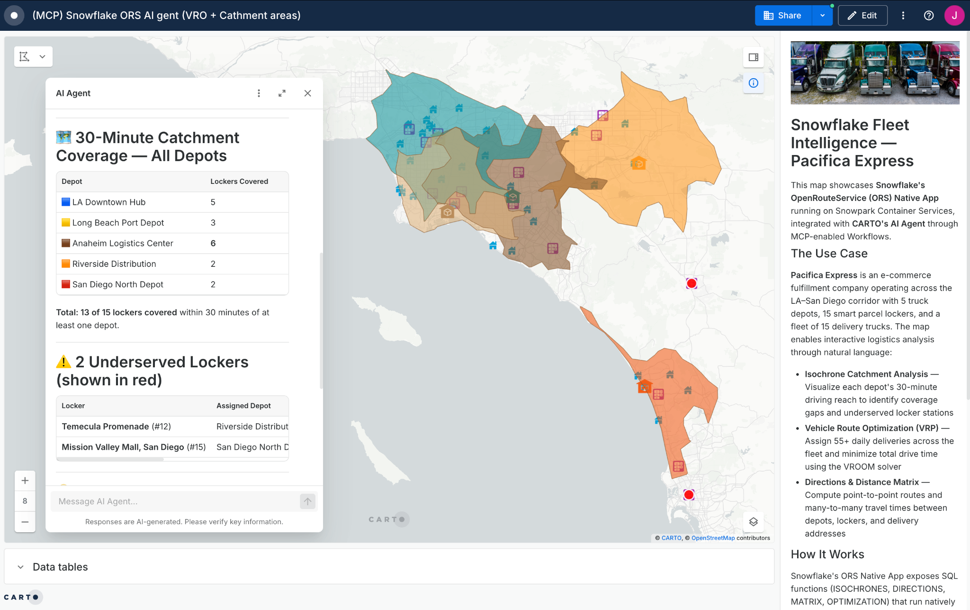Zoom out on the map
The width and height of the screenshot is (970, 610).
[x=25, y=522]
